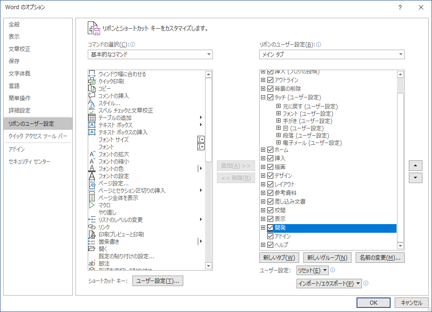432x312 pixels.
Task: Move selected tab down with arrow button
Action: (x=416, y=178)
